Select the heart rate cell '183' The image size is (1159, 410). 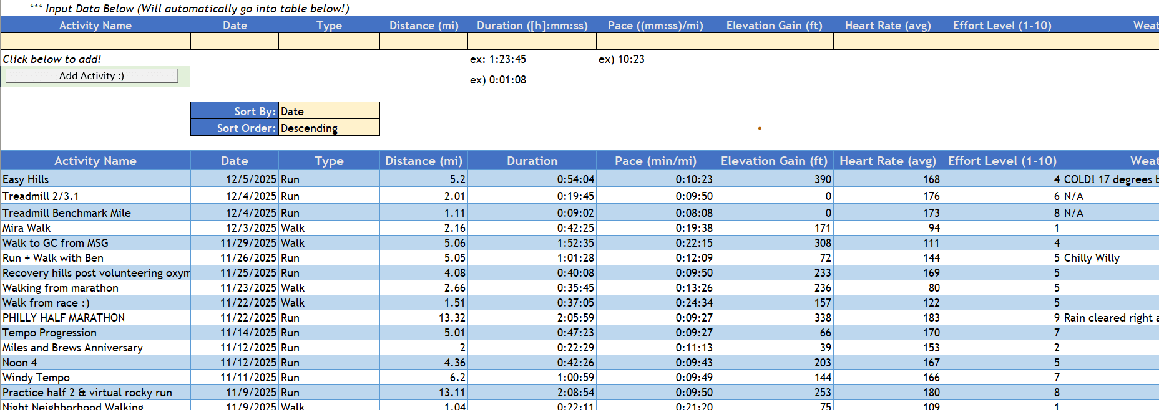pyautogui.click(x=888, y=318)
